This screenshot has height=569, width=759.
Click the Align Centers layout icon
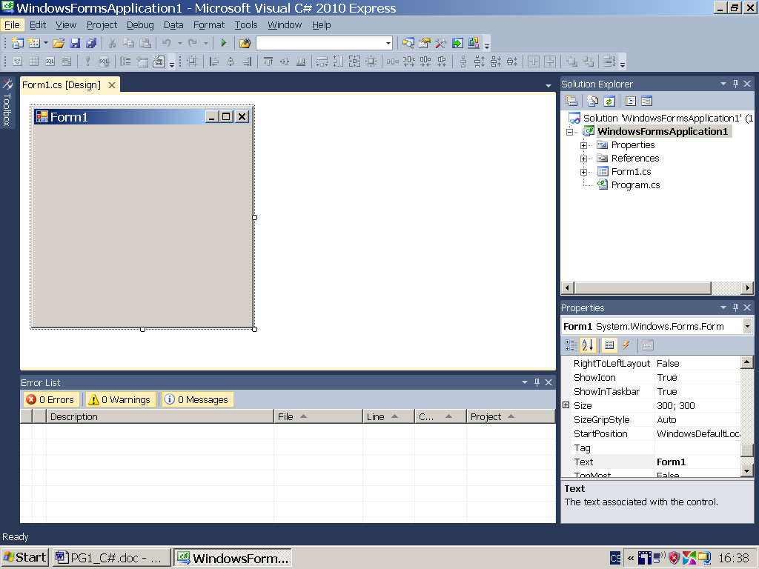coord(231,61)
